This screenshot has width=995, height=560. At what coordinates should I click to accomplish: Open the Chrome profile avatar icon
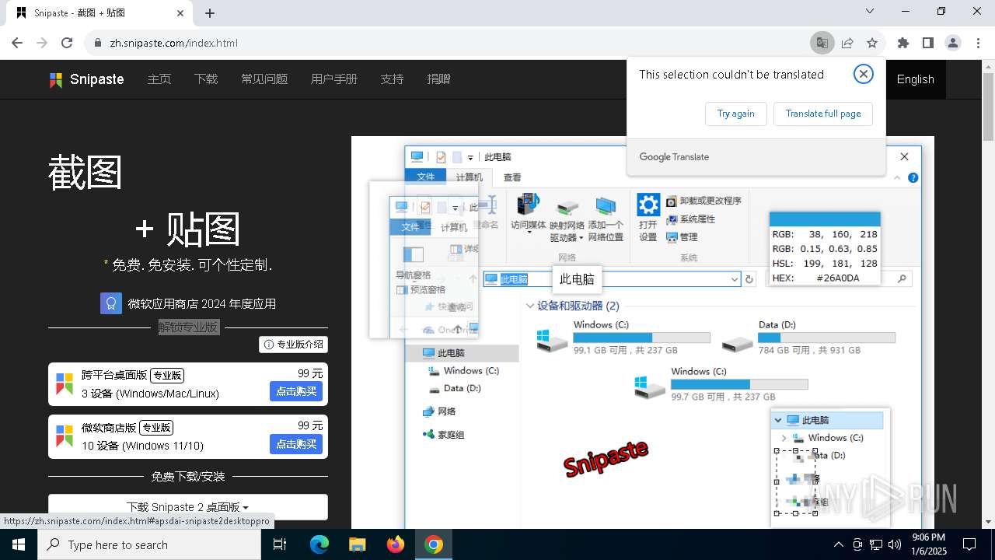(953, 43)
